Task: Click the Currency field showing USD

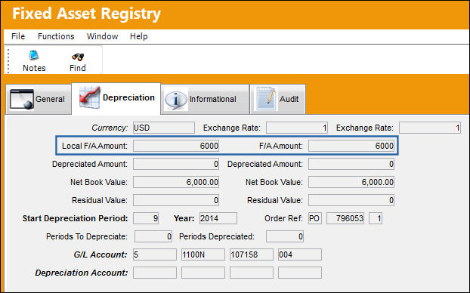Action: pos(164,128)
